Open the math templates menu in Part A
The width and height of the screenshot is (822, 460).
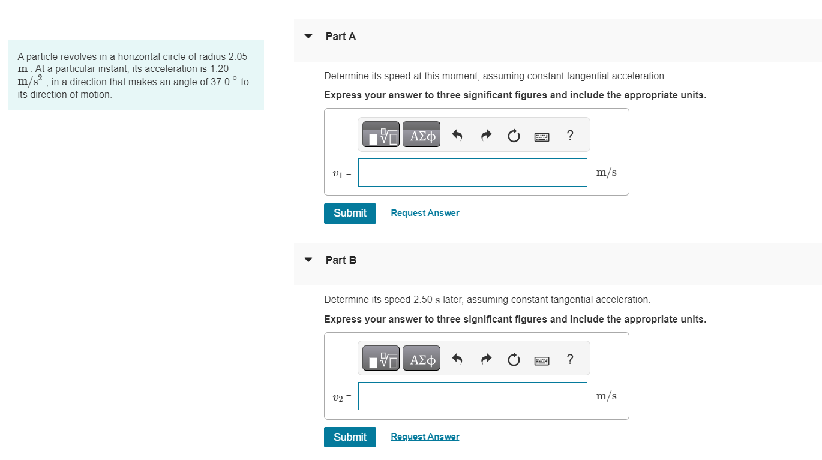[380, 134]
